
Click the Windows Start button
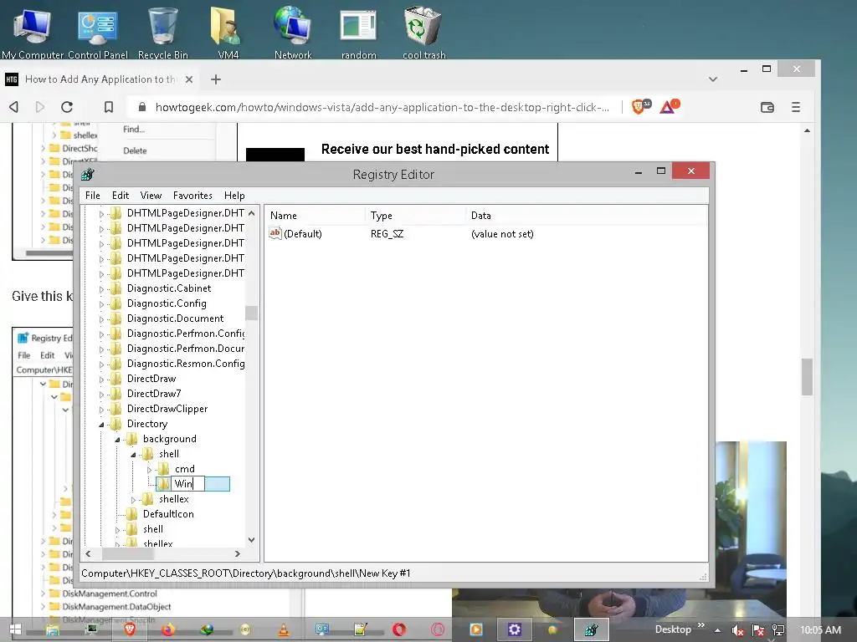pos(15,630)
